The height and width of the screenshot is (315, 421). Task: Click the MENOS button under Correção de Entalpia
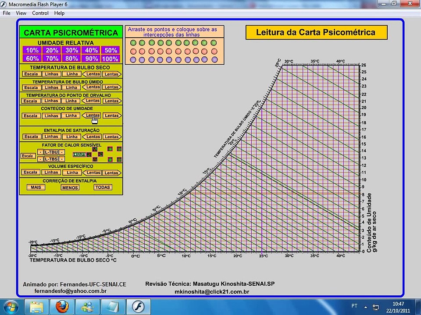(70, 188)
